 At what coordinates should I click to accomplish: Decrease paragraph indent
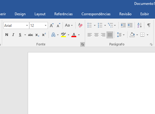[123, 25]
